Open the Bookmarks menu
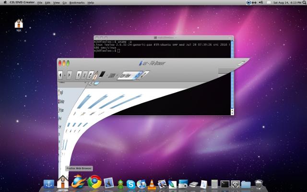The width and height of the screenshot is (307, 192). [76, 3]
